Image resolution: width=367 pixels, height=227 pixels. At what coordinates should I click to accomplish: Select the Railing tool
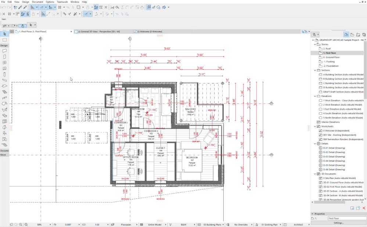click(4, 98)
